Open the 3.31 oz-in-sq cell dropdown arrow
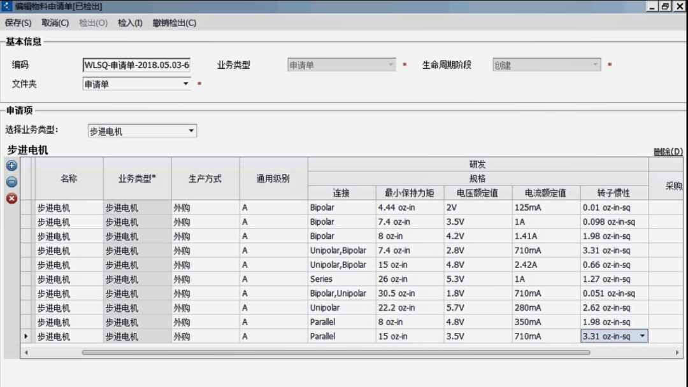Screen dimensions: 688x387 coord(642,336)
